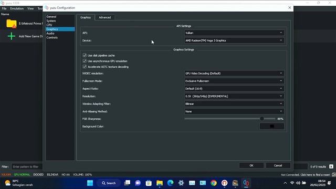Click the filter clear X button

coord(331,166)
